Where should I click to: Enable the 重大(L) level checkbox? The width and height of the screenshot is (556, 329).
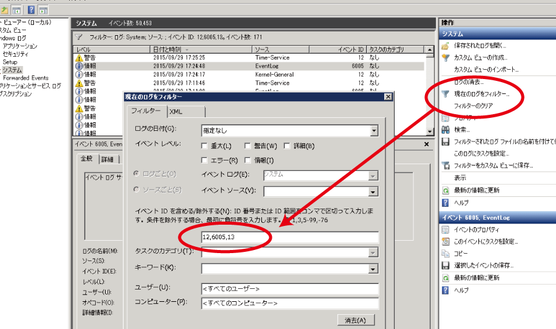[x=204, y=146]
